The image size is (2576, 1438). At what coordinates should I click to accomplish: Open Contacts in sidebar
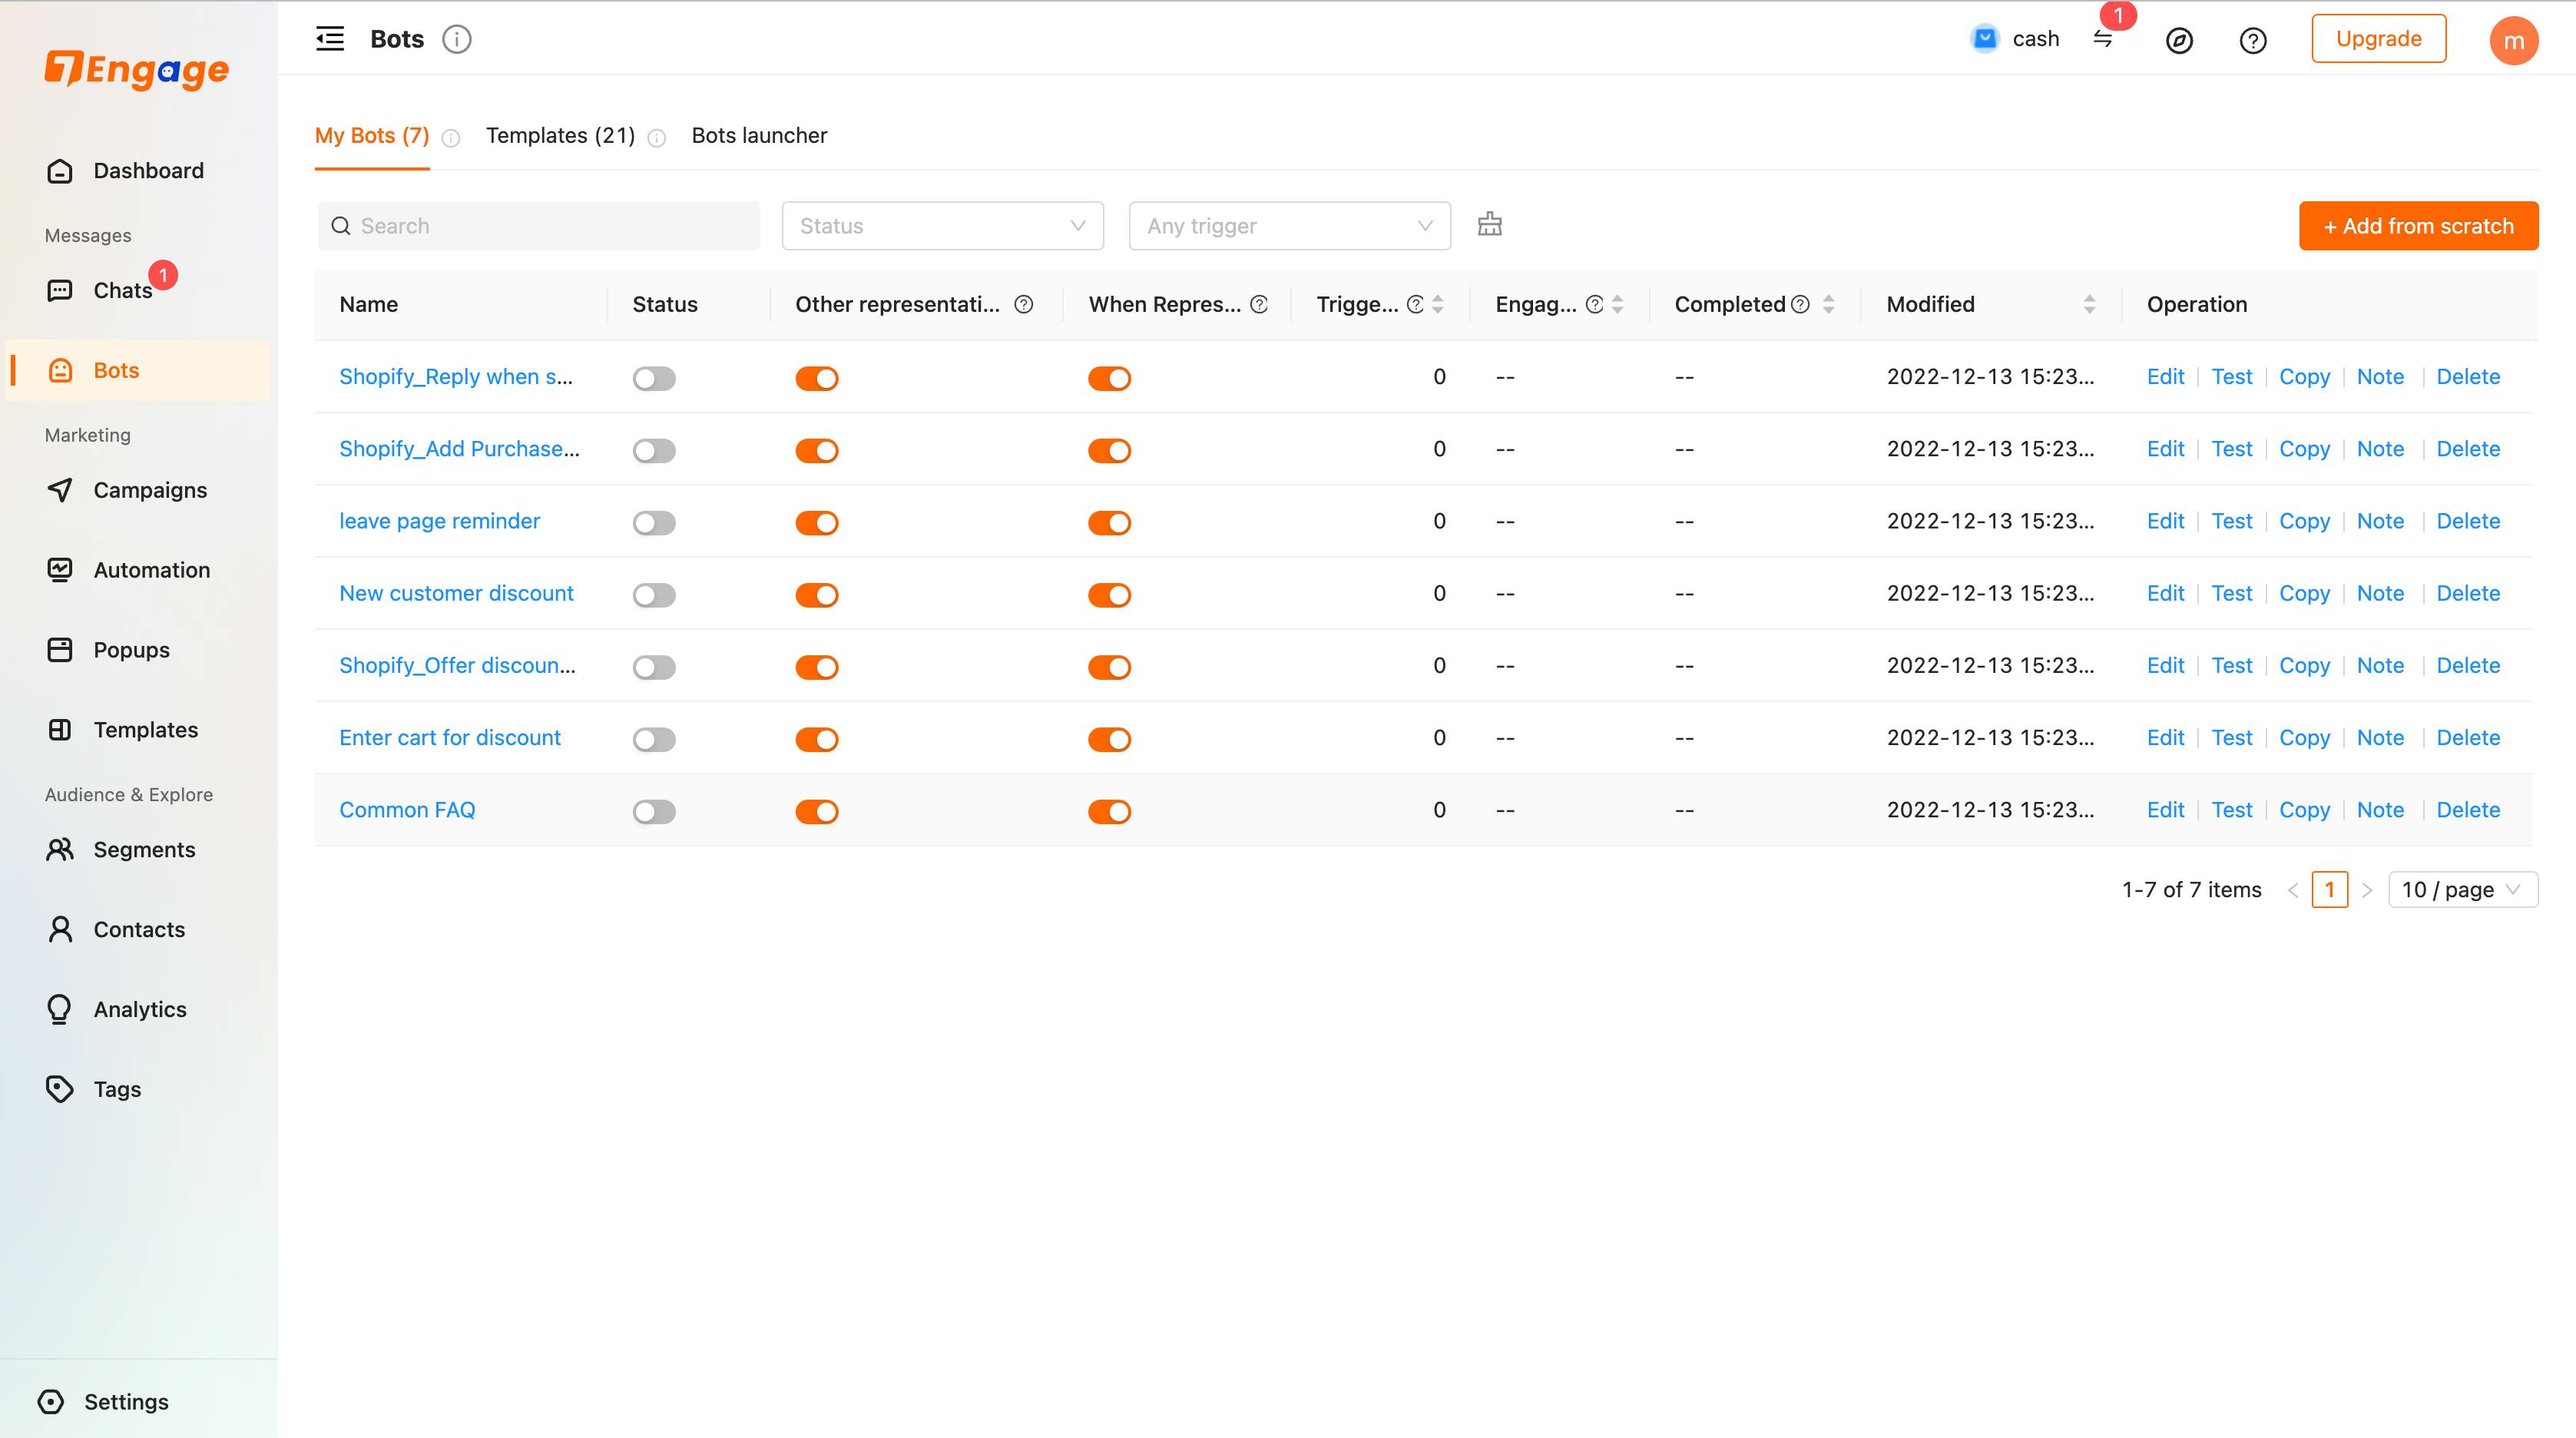(116, 930)
